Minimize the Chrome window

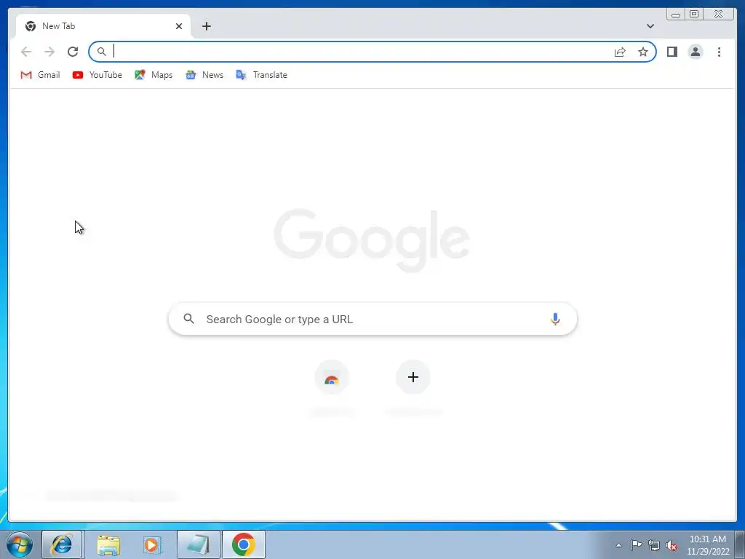click(676, 15)
